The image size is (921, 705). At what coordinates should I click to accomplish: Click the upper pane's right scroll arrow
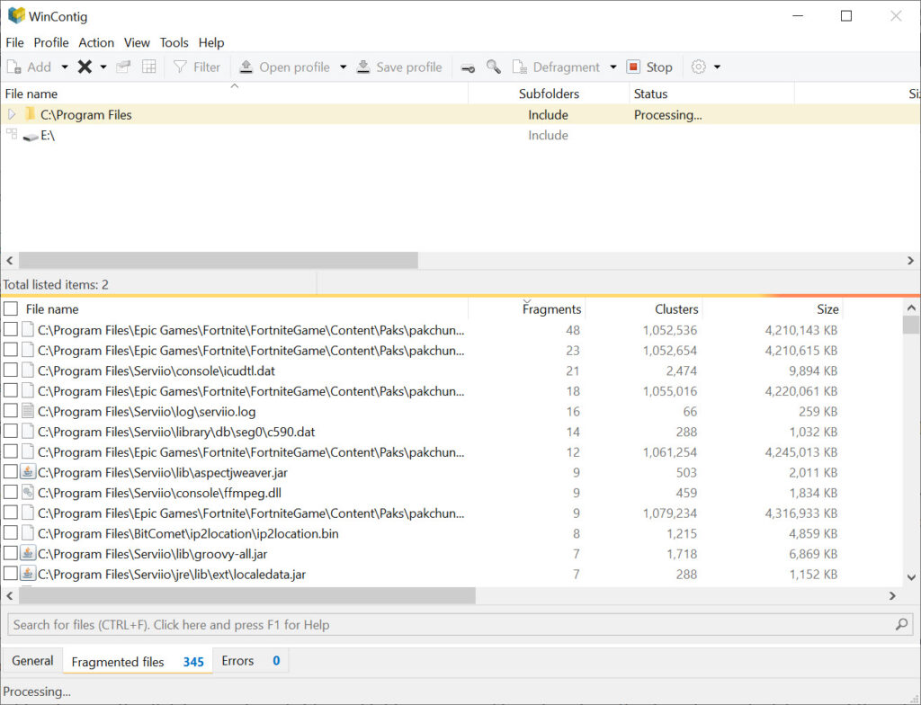click(x=910, y=260)
